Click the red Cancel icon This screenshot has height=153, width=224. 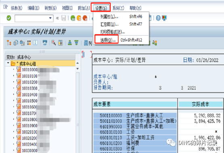pyautogui.click(x=85, y=18)
